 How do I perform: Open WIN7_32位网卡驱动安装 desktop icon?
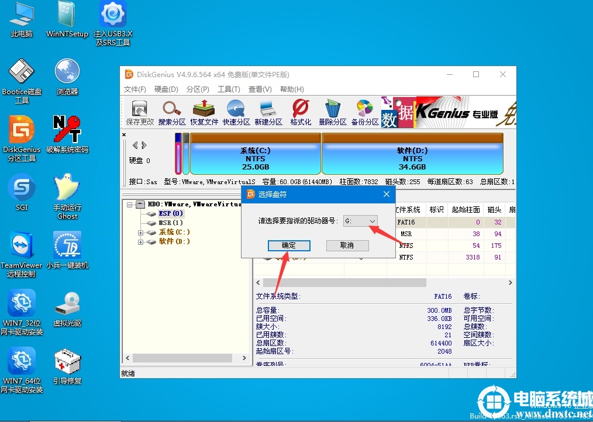tap(22, 313)
